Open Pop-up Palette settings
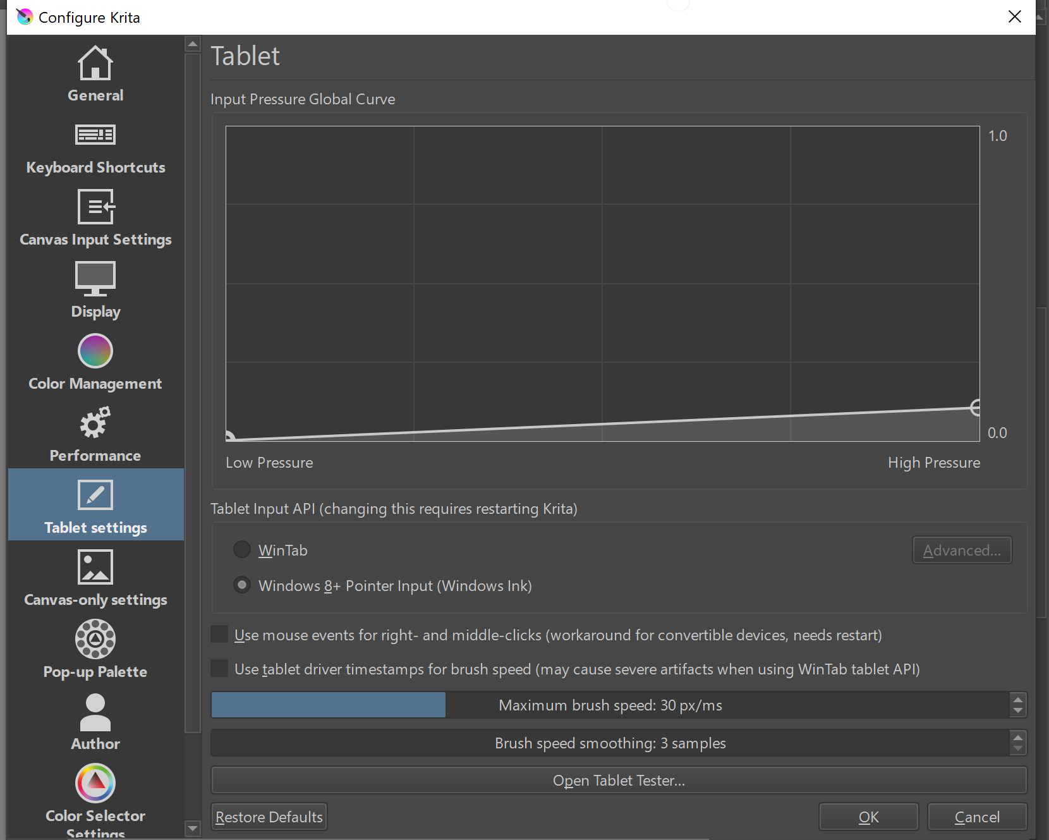 click(x=95, y=648)
